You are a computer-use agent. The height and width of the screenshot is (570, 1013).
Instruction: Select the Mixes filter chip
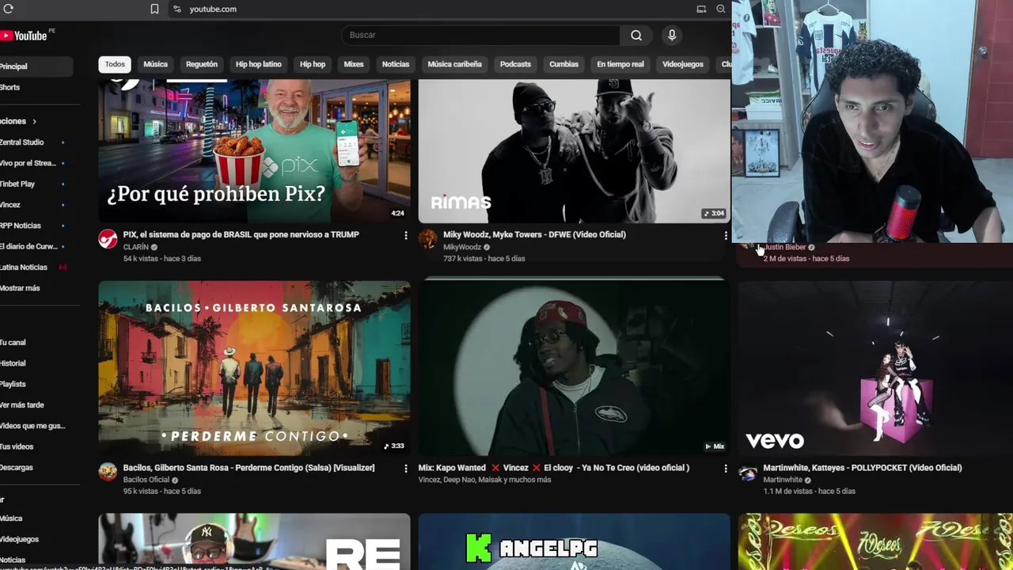pyautogui.click(x=354, y=64)
